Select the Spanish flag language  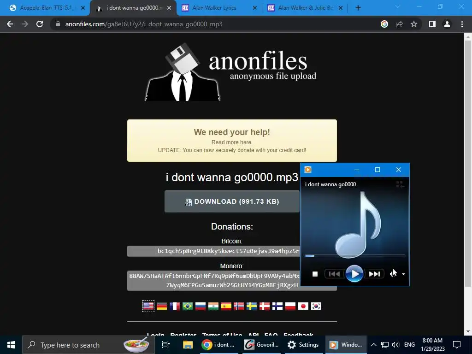[x=226, y=306]
